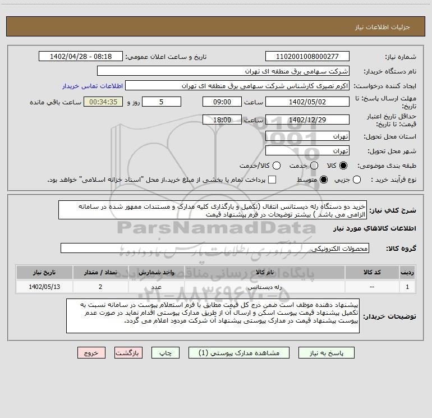The height and width of the screenshot is (418, 432).
Task: Click the رله دیستانس item name cell
Action: pyautogui.click(x=265, y=287)
